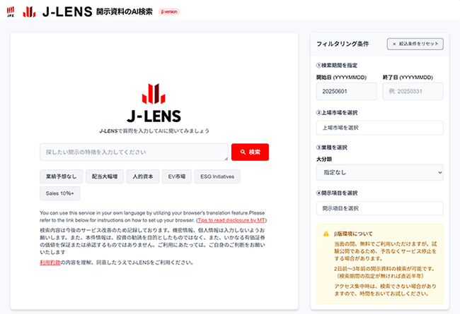
Task: Click the large J-LENS center logo
Action: [x=154, y=103]
